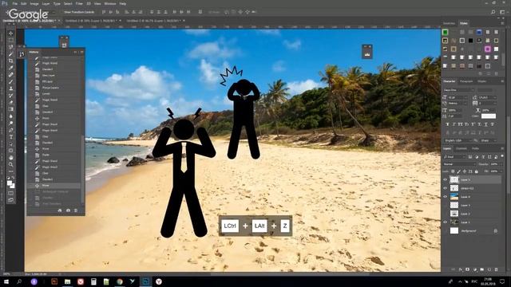Click the create new layer icon
This screenshot has width=511, height=287.
click(x=489, y=269)
